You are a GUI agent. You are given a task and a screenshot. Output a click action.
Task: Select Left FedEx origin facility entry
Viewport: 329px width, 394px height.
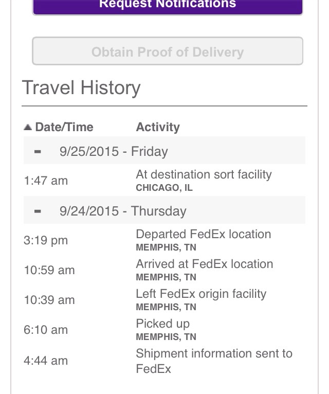(x=201, y=294)
